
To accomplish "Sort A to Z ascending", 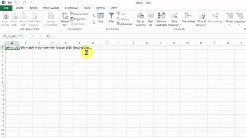I will coord(94,15).
